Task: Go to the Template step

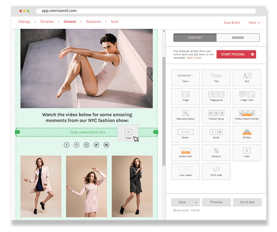Action: click(47, 22)
